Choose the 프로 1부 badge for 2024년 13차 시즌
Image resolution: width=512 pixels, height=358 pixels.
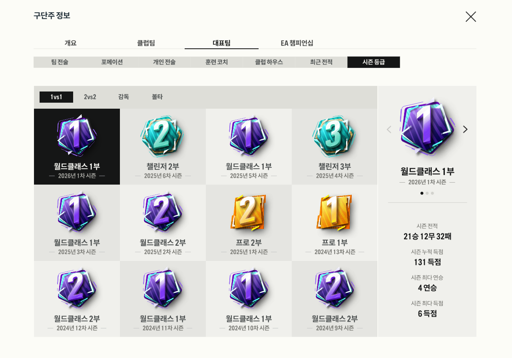tap(335, 223)
